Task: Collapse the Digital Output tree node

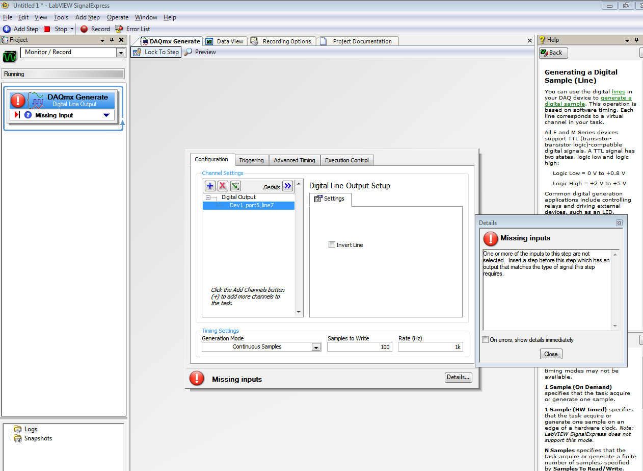Action: (208, 197)
